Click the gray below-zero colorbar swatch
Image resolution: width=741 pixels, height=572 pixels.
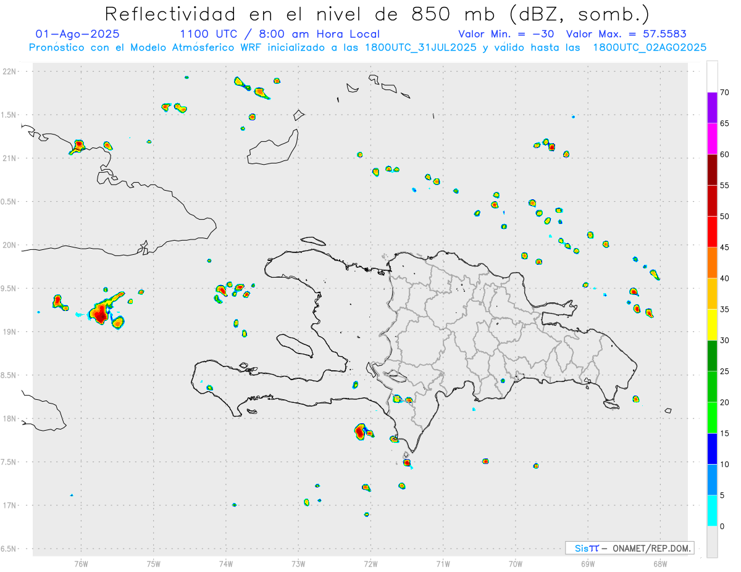pyautogui.click(x=712, y=542)
